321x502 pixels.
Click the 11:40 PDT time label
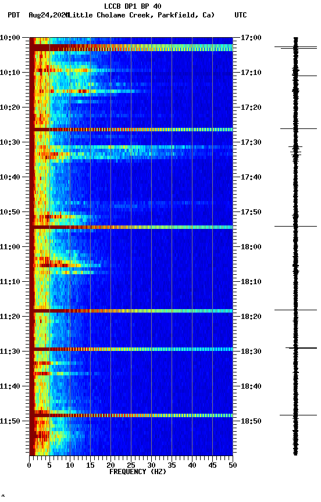pos(10,386)
